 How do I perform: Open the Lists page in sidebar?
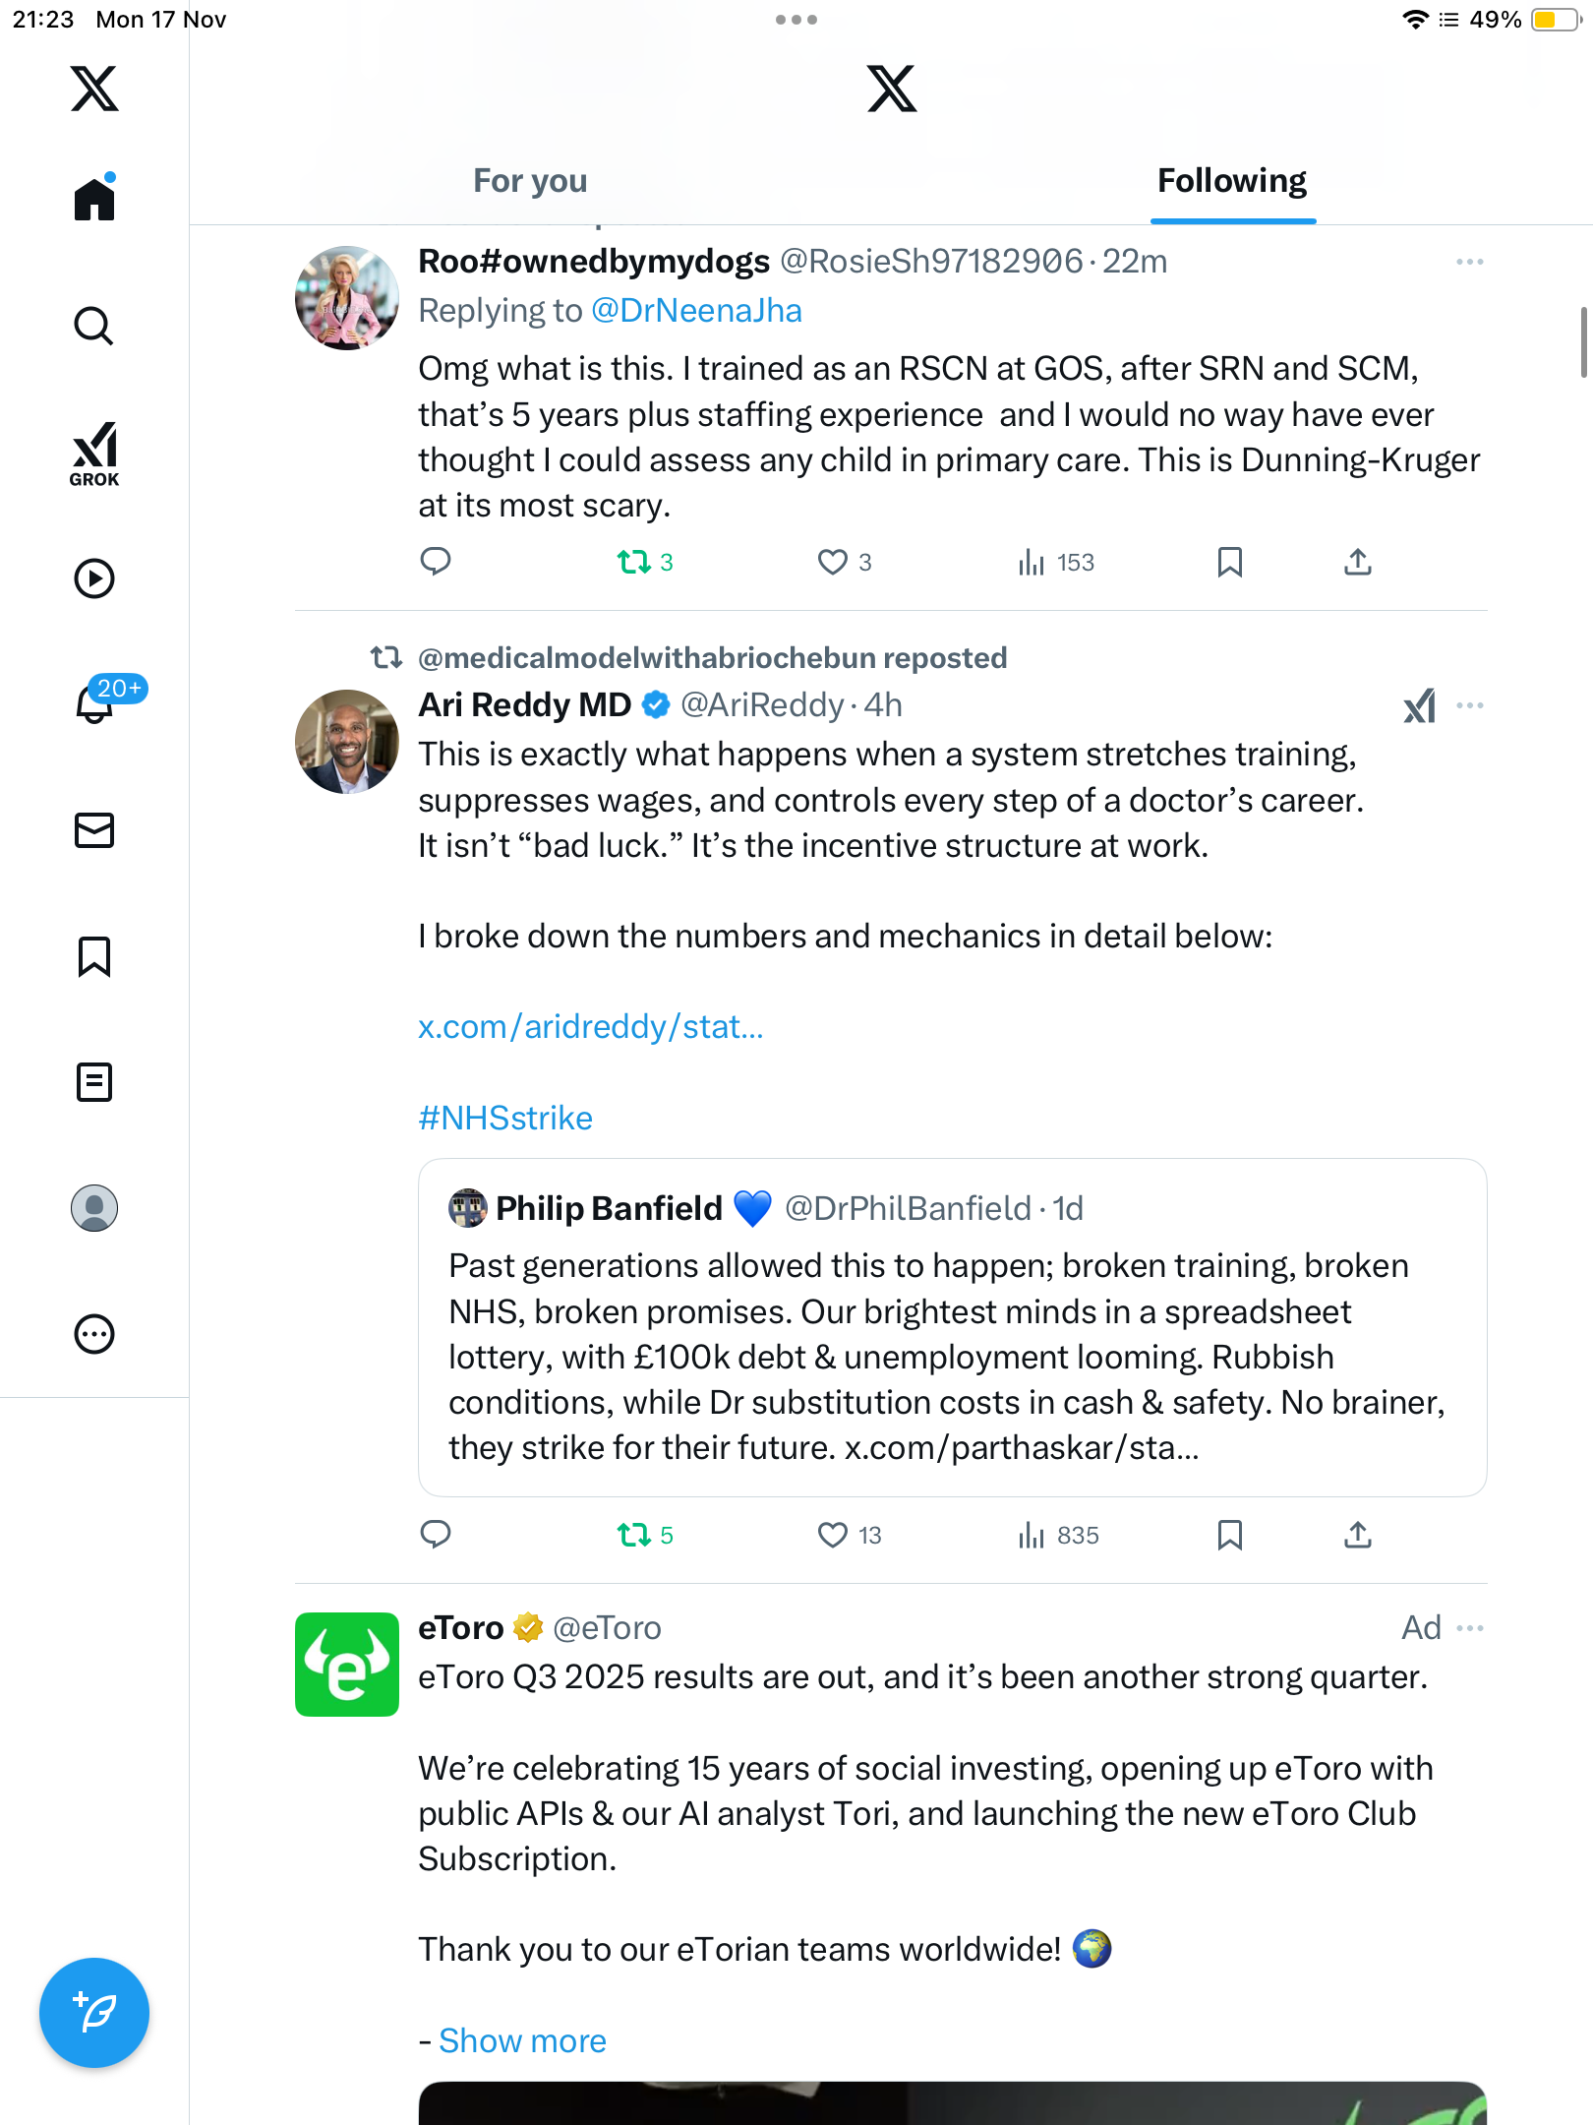tap(94, 1082)
